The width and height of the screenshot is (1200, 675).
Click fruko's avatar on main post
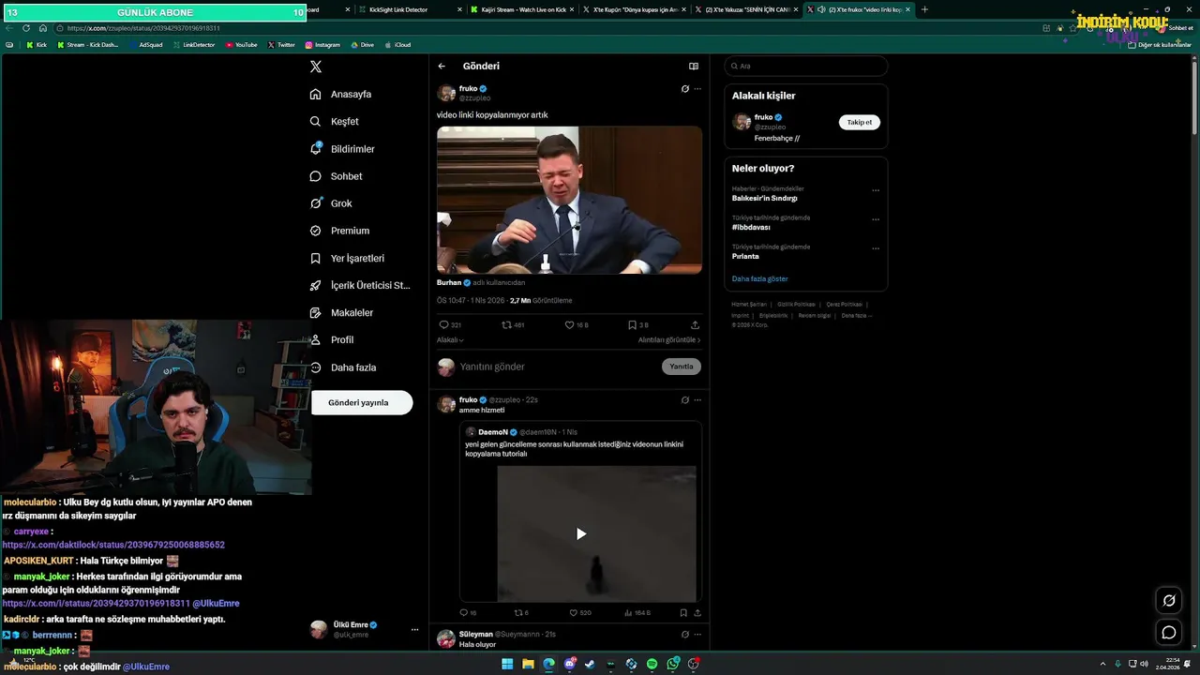tap(446, 93)
